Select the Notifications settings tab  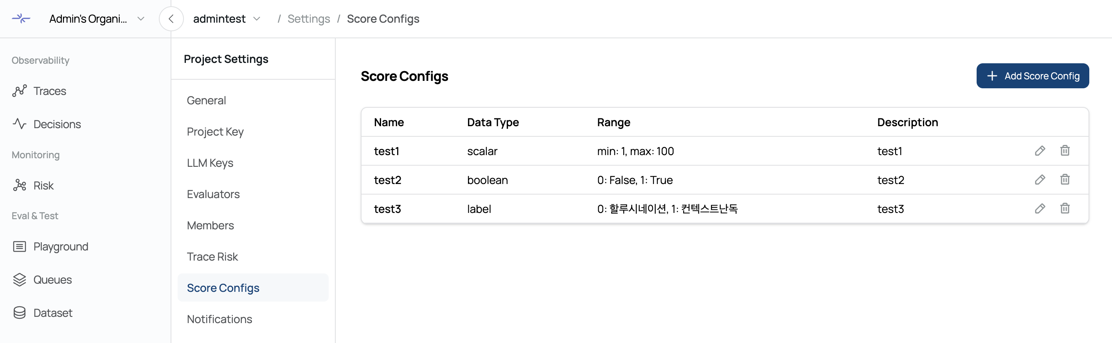point(219,319)
